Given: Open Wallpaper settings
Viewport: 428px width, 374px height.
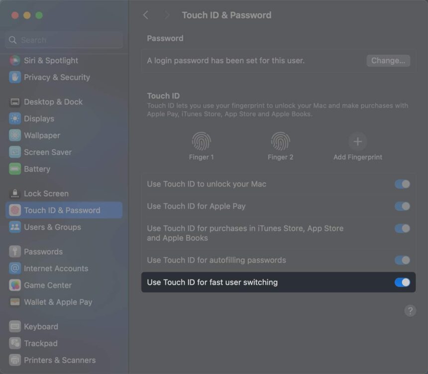Looking at the screenshot, I should click(x=42, y=135).
